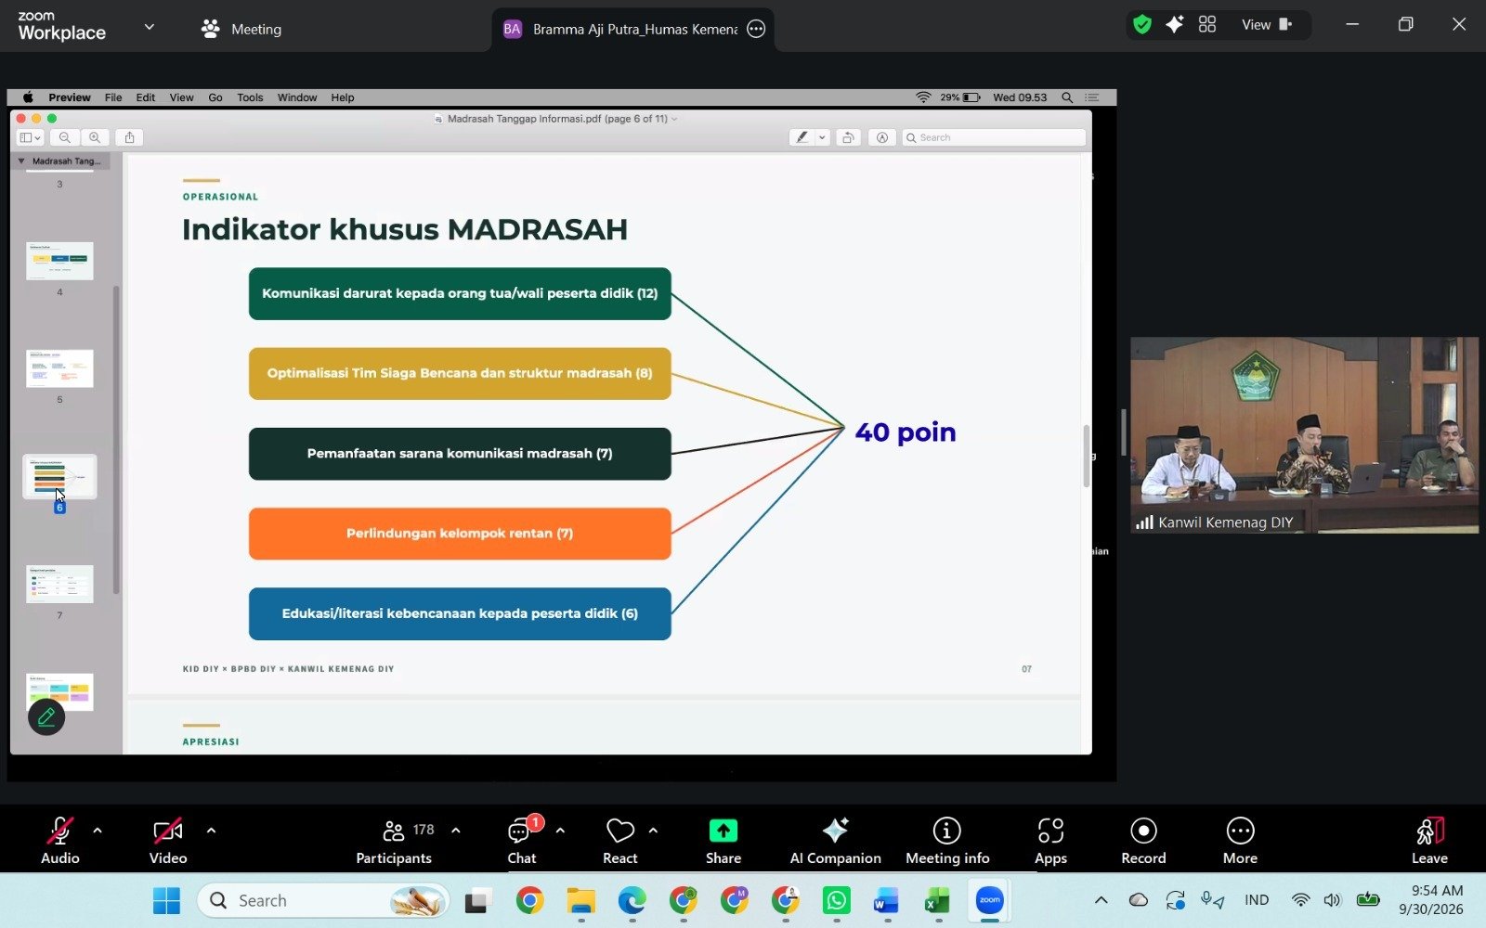Open Word from the taskbar
This screenshot has width=1486, height=928.
[x=886, y=900]
